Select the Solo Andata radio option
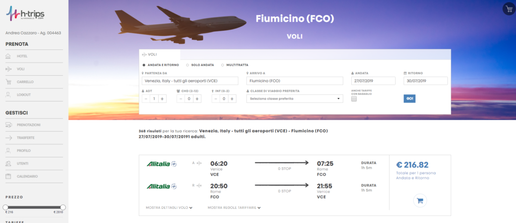Viewport: 516px width, 223px height. pos(187,65)
